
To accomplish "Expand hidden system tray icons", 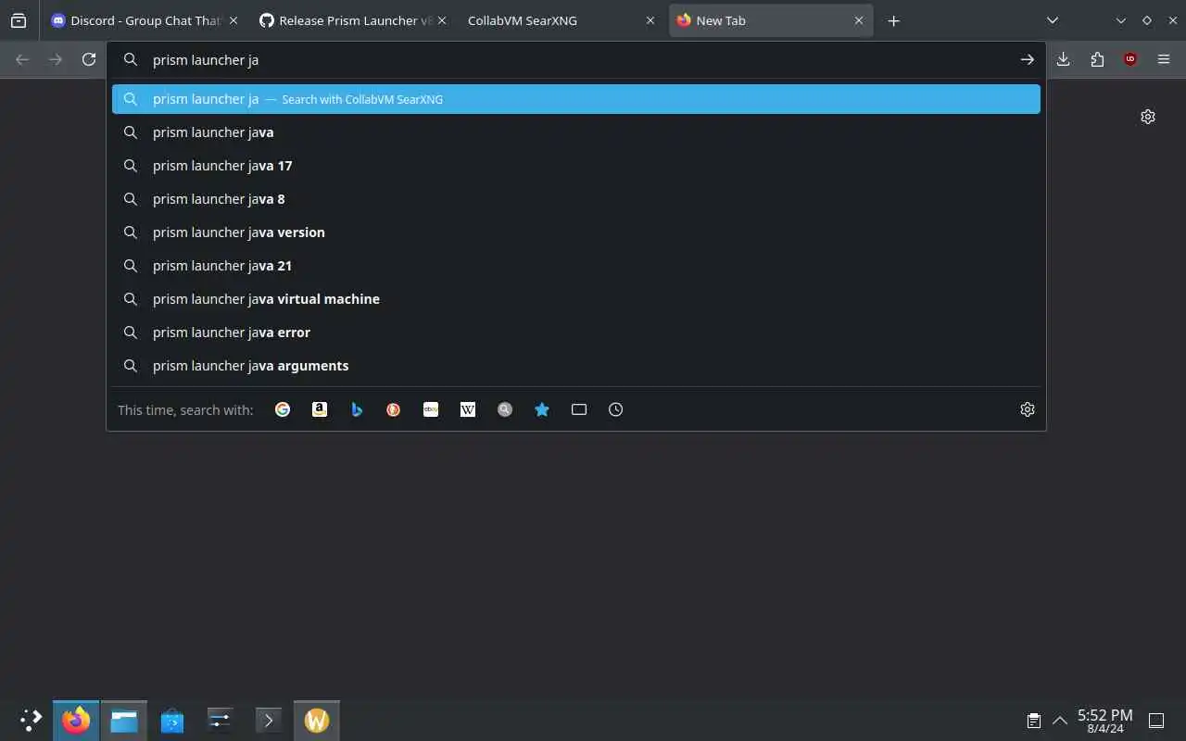I will (x=1059, y=721).
